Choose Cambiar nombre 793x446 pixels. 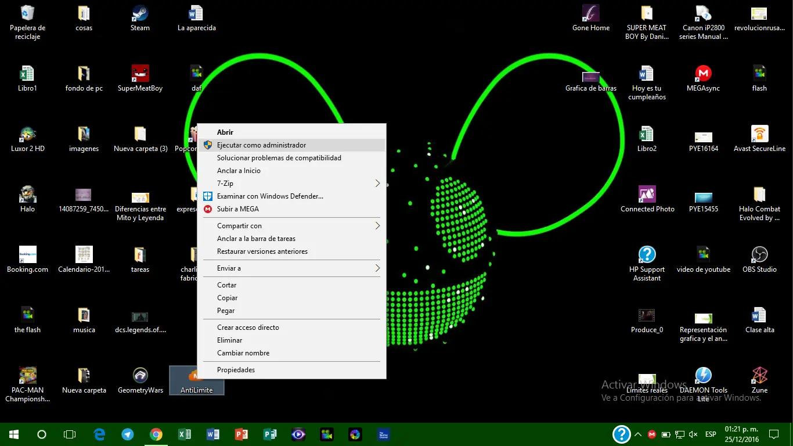[x=292, y=353]
